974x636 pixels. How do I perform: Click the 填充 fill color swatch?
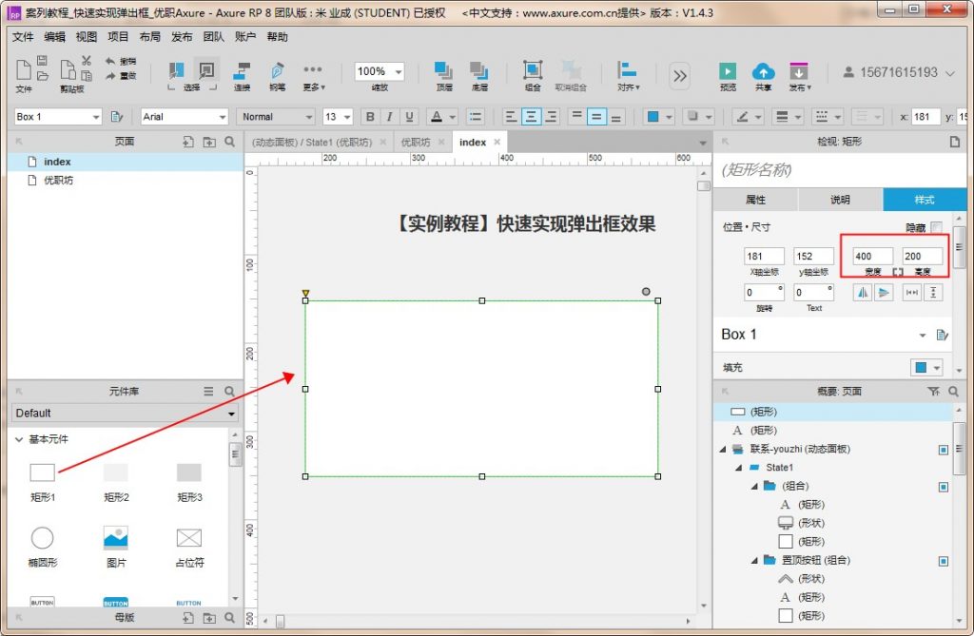920,368
